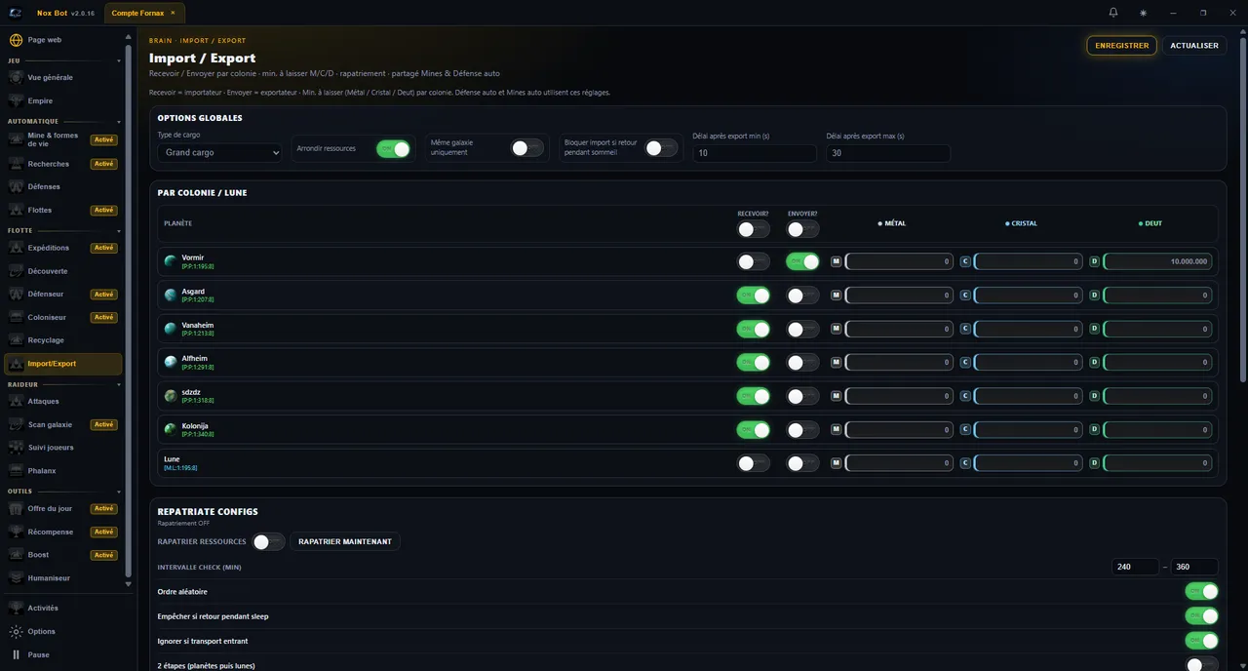Image resolution: width=1248 pixels, height=671 pixels.
Task: Click Délai après export min field
Action: click(755, 153)
